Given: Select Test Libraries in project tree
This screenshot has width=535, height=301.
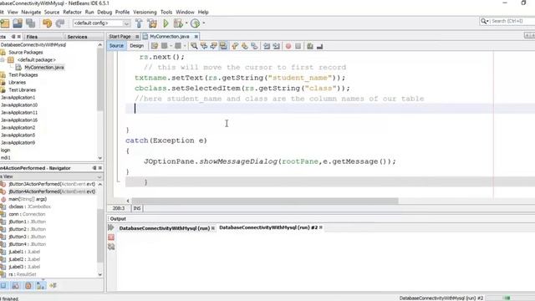Looking at the screenshot, I should tap(23, 89).
